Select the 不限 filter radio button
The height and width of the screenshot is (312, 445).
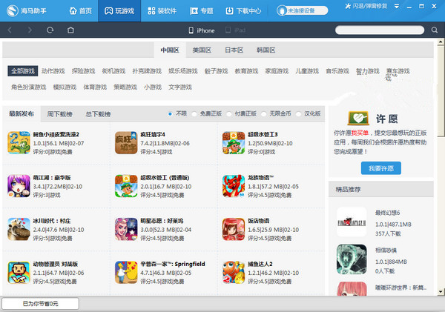pos(171,113)
